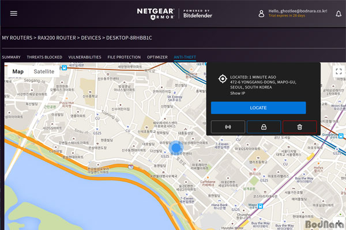Click the Hello ghostlee account greeting
Viewport: 346px width, 230px height.
(x=298, y=11)
